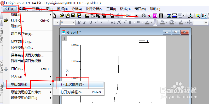Open the 帮助 (Help) menu
209x104 pixels.
[x=155, y=9]
